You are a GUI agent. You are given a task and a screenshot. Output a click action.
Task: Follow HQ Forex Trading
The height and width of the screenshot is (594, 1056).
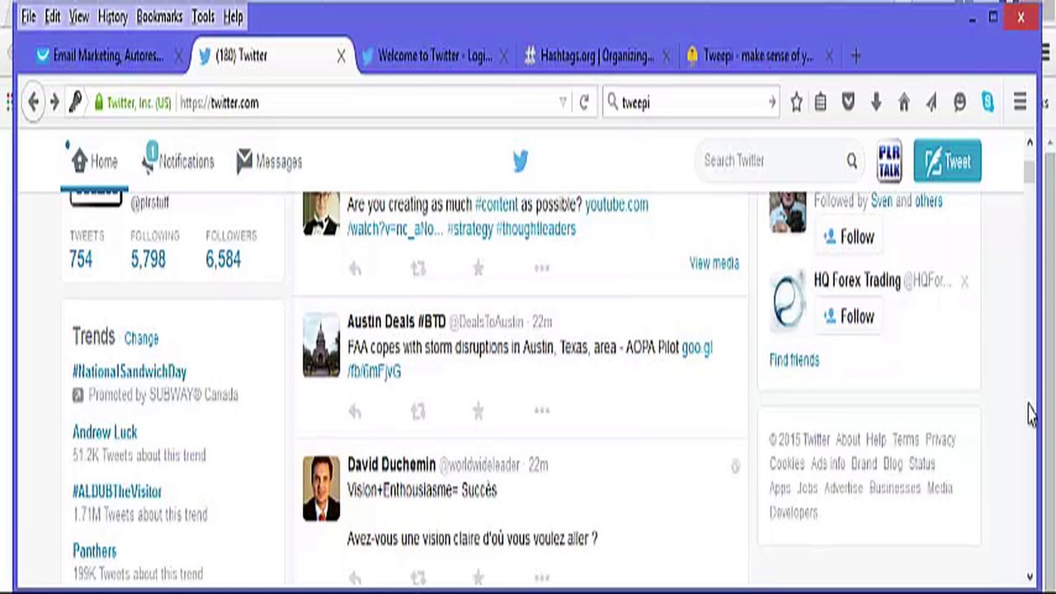pyautogui.click(x=849, y=317)
